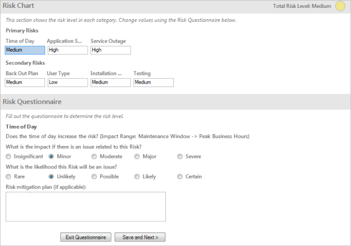351x246 pixels.
Task: Select Unlikely likelihood radio button
Action: [x=51, y=177]
